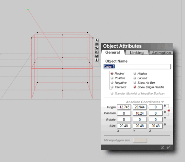Image resolution: width=185 pixels, height=162 pixels.
Task: Click the green origin handle point
Action: [28, 9]
